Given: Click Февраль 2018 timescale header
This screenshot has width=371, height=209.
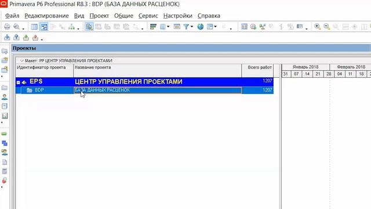Looking at the screenshot, I should pyautogui.click(x=351, y=67).
